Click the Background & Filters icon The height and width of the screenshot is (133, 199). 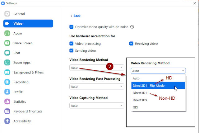[x=7, y=72]
